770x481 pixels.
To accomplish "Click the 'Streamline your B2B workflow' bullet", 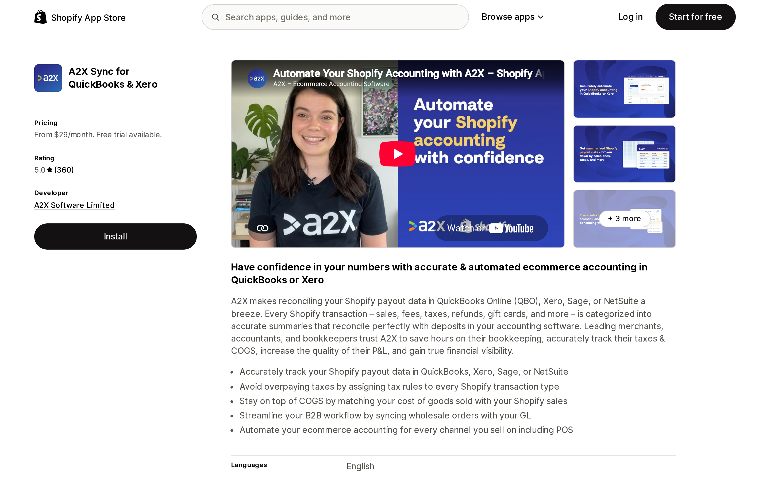I will tap(385, 416).
